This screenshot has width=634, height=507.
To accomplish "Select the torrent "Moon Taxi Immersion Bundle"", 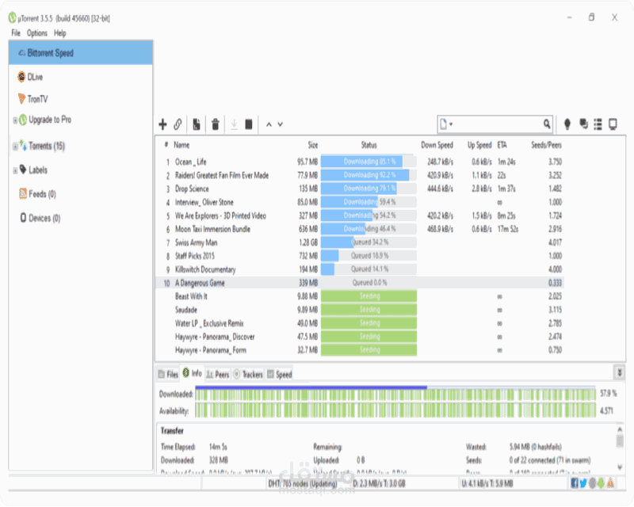I will (360, 229).
